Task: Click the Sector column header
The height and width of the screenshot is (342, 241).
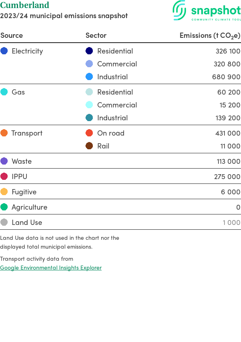Action: click(x=96, y=35)
